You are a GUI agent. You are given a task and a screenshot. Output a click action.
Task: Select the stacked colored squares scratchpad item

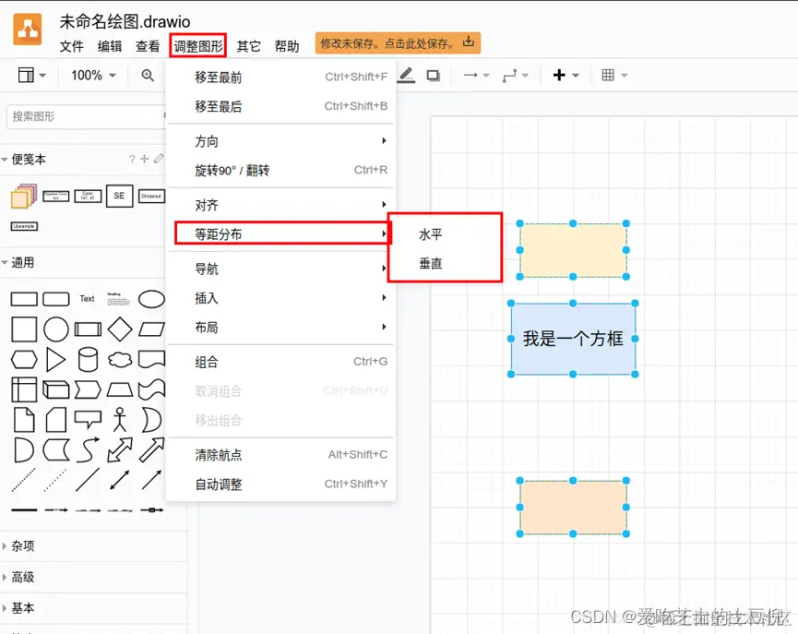point(24,196)
